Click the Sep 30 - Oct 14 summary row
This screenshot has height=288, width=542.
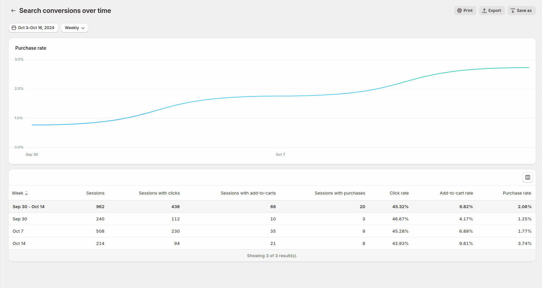coord(28,207)
